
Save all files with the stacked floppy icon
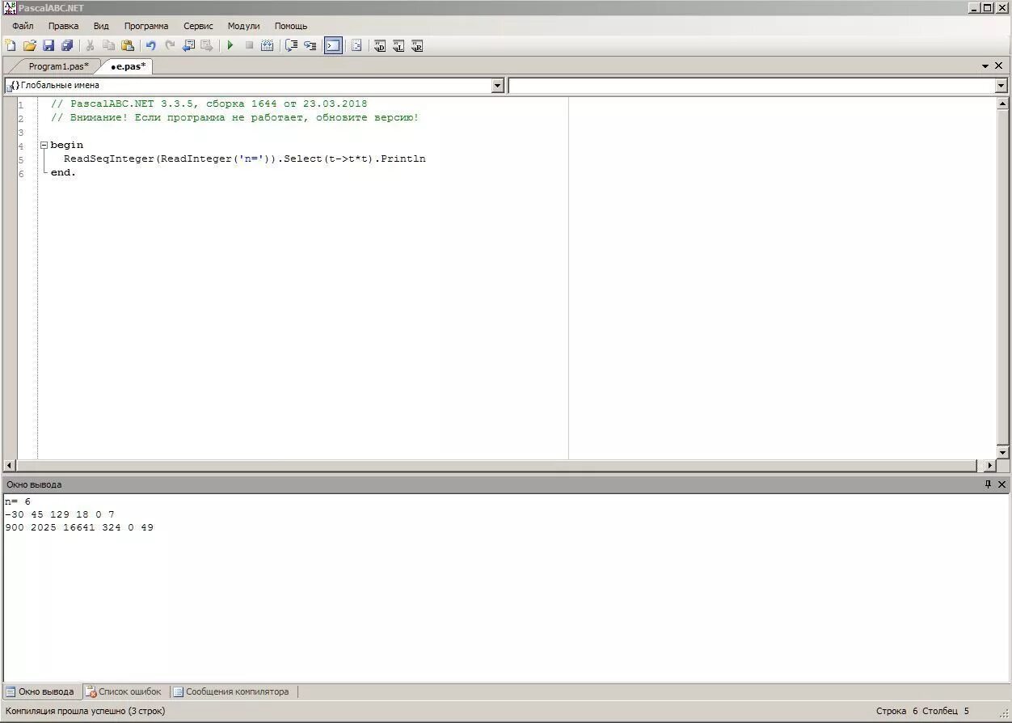pos(68,46)
